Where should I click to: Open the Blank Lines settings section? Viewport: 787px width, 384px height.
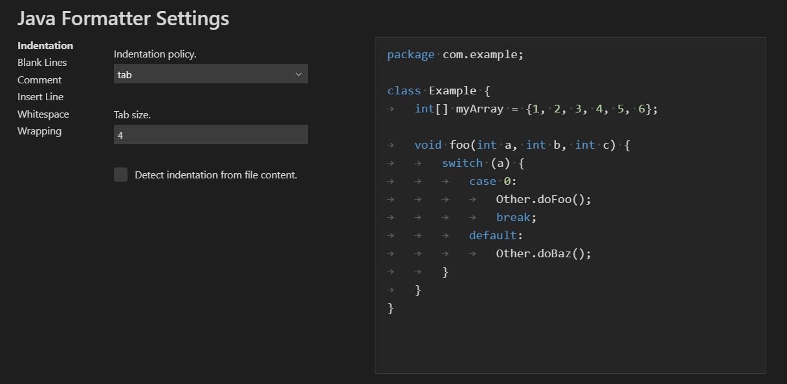pyautogui.click(x=41, y=62)
